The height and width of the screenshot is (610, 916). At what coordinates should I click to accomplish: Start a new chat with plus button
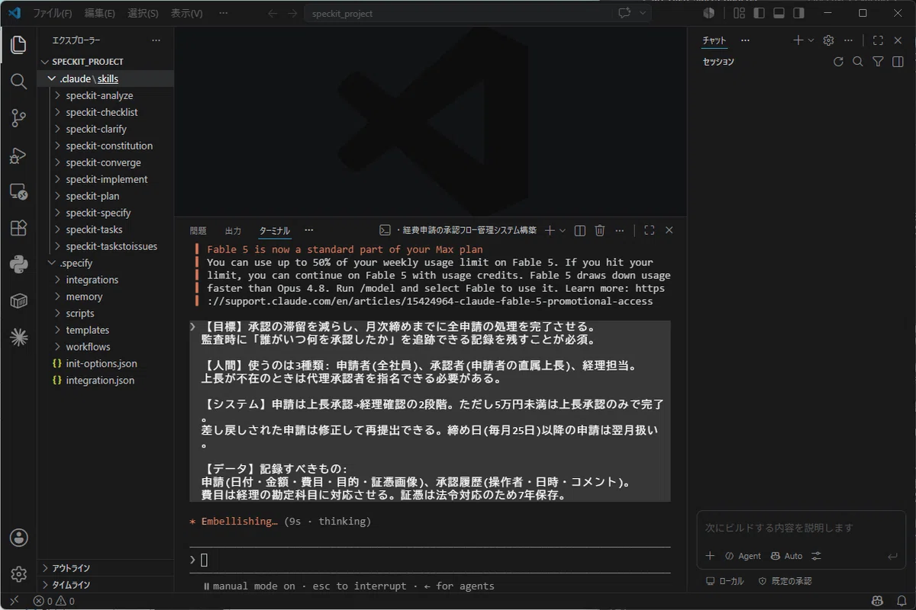tap(798, 40)
